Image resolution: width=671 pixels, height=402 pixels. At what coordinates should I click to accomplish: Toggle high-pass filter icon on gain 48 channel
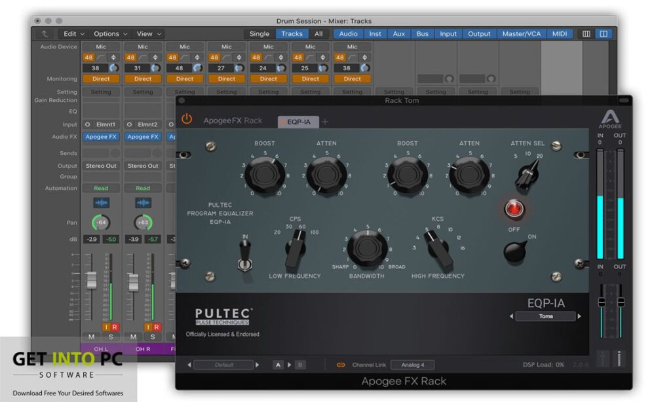point(184,58)
